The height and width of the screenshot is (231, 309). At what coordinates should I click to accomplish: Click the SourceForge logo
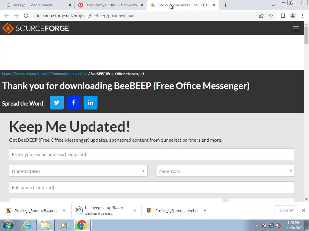pos(36,28)
